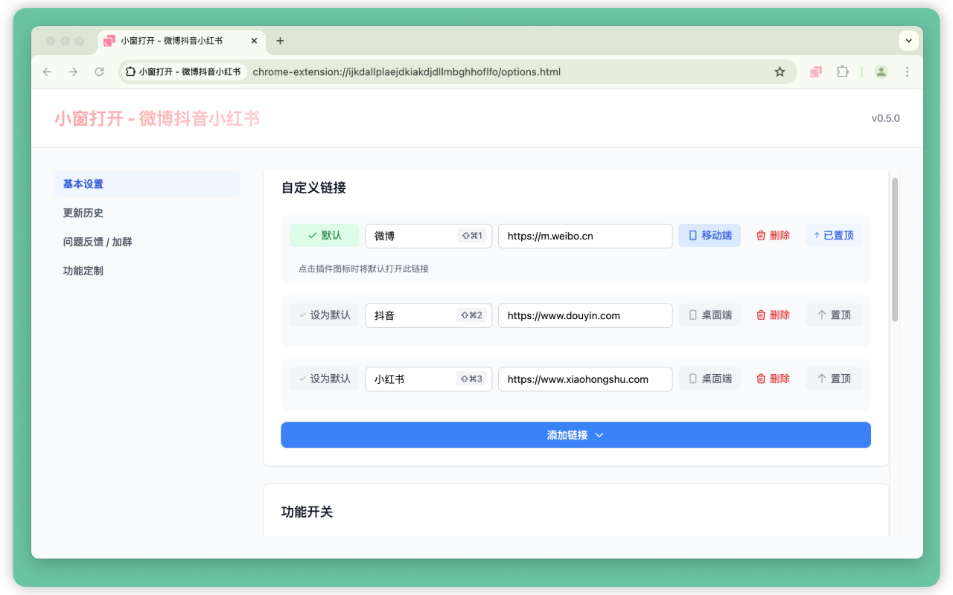Open the Chrome three-dot menu
The width and height of the screenshot is (953, 595).
tap(907, 71)
